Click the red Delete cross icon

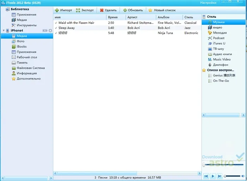pos(102,10)
